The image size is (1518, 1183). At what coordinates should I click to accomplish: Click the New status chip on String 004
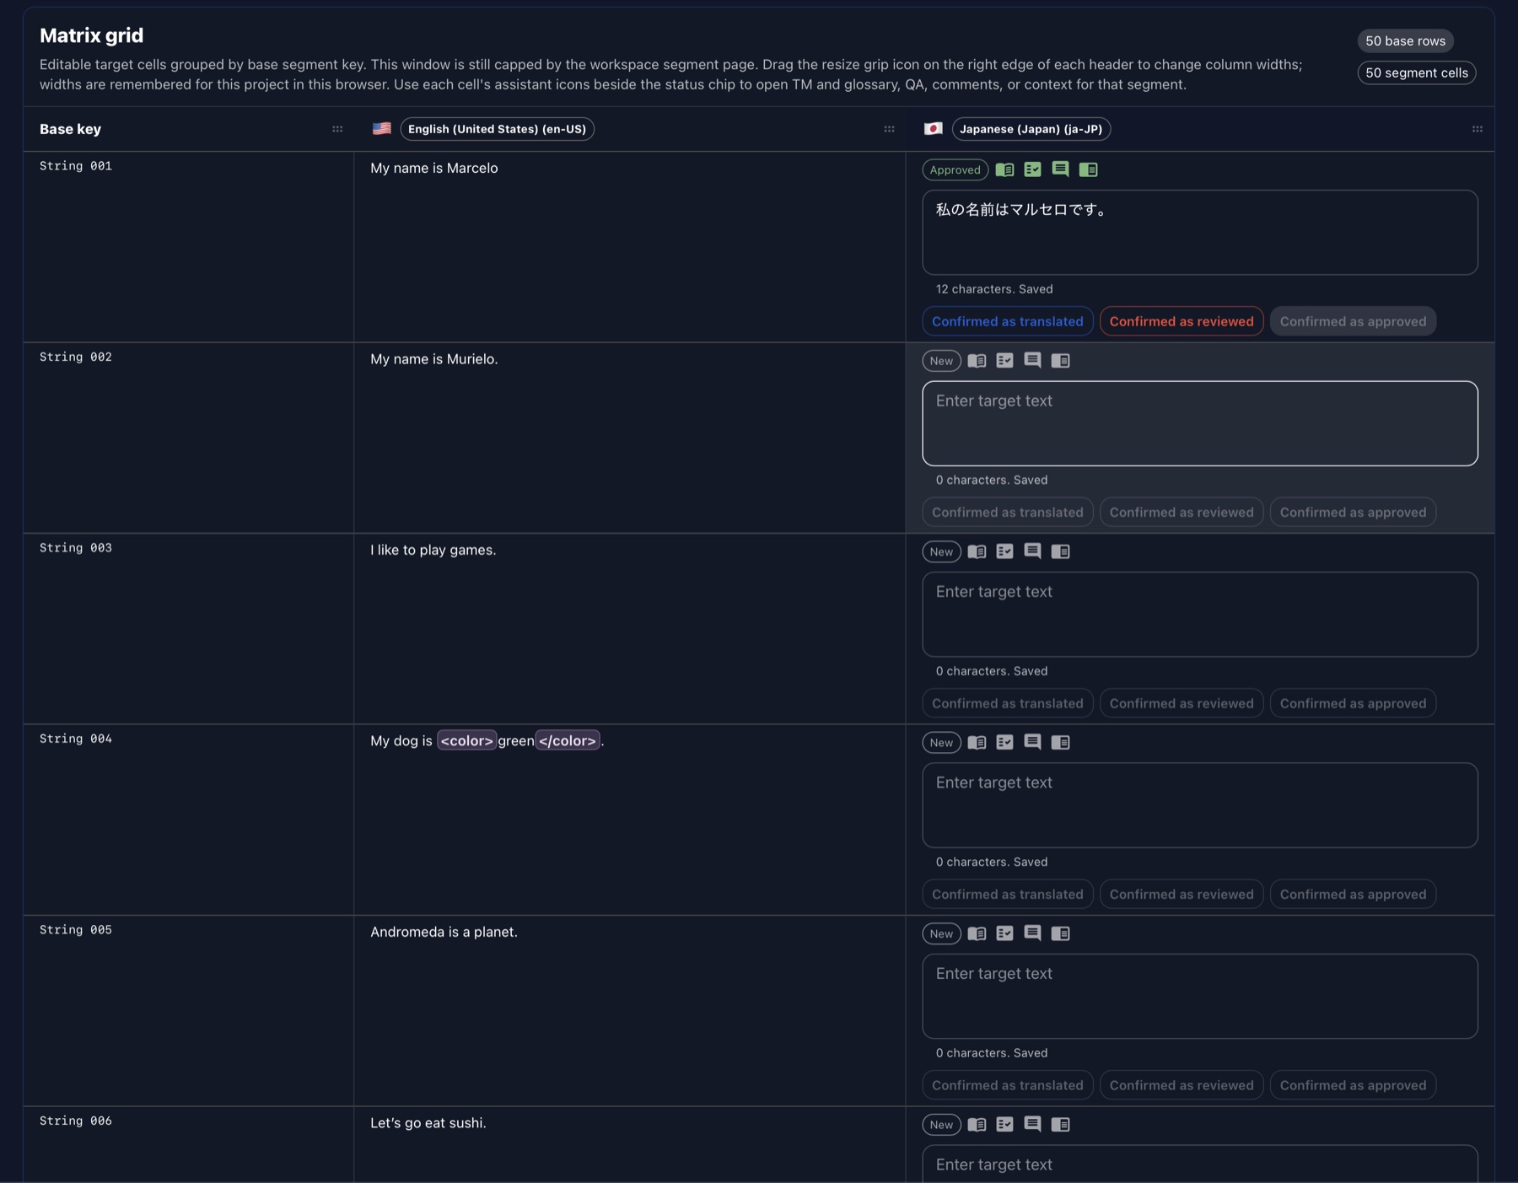[x=941, y=743]
